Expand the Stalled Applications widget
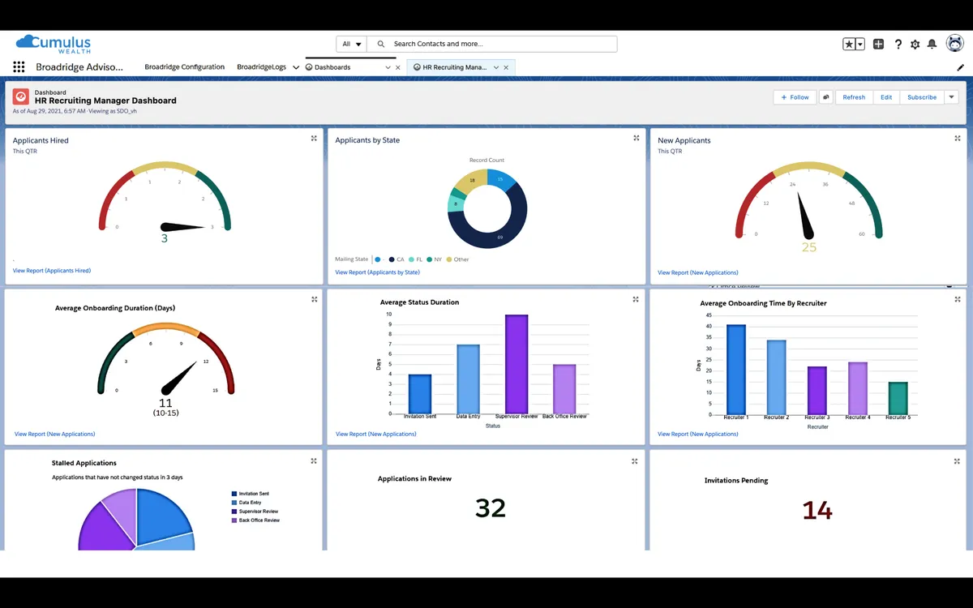Viewport: 973px width, 608px height. (314, 461)
